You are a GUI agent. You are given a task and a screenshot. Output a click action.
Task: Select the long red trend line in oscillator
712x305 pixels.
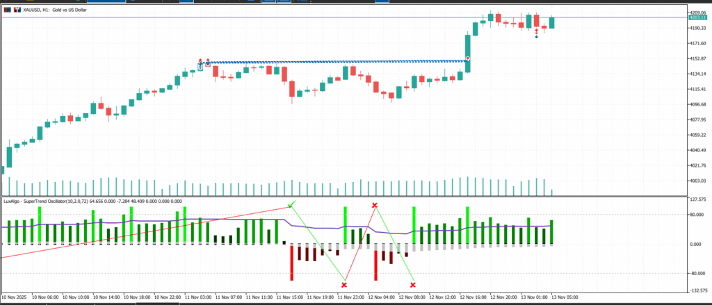139,233
